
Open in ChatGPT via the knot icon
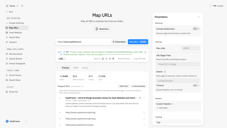[110, 59]
